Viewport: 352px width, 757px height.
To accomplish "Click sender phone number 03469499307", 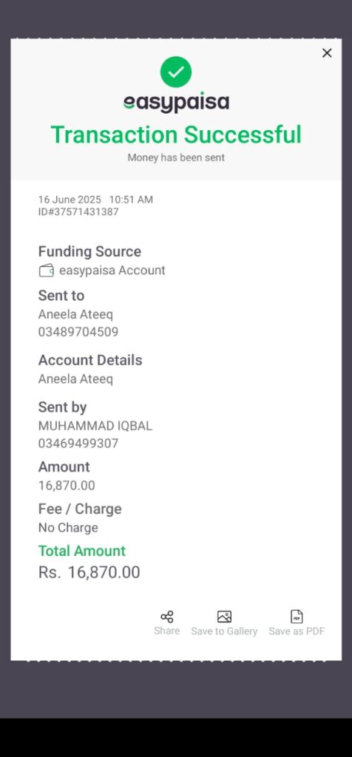I will click(78, 444).
